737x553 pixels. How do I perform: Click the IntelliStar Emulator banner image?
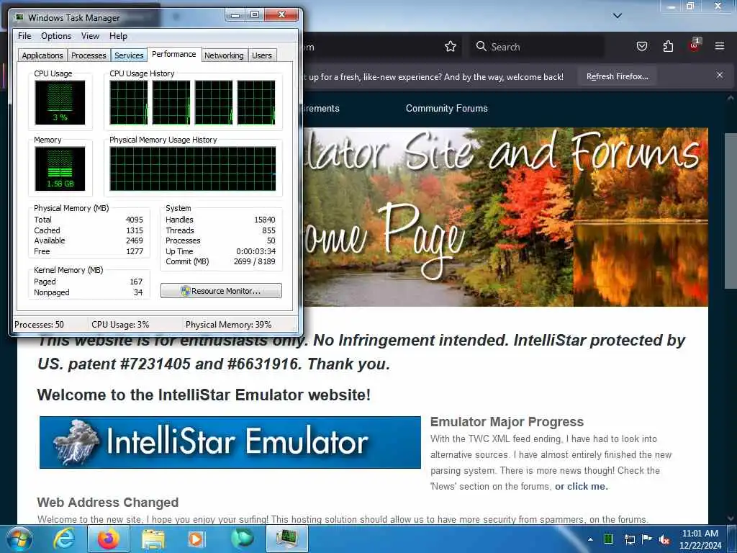point(230,442)
